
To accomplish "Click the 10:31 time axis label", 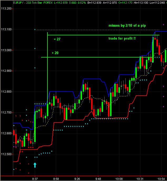I will (x=140, y=179).
